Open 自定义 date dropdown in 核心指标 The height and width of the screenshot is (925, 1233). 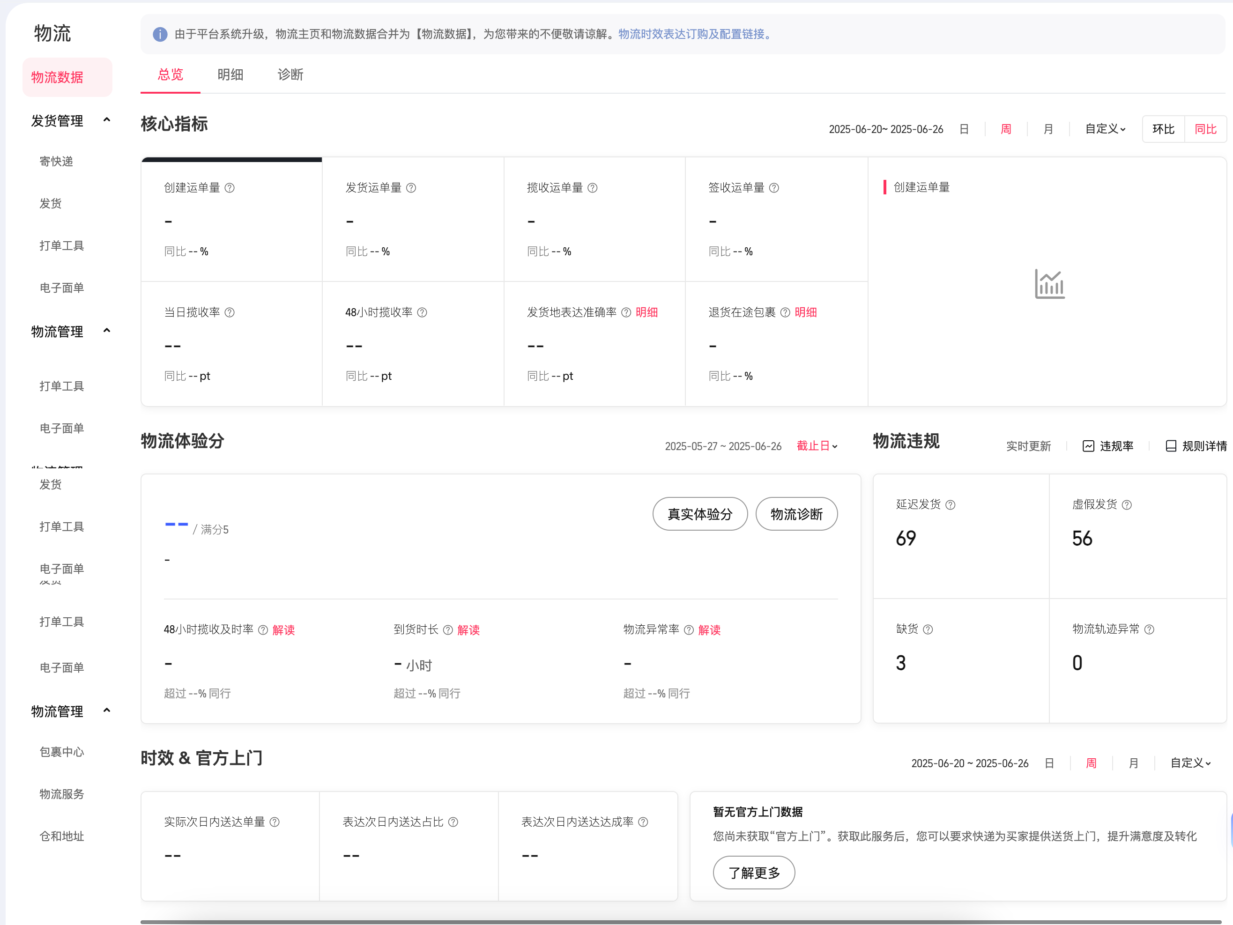[1105, 129]
